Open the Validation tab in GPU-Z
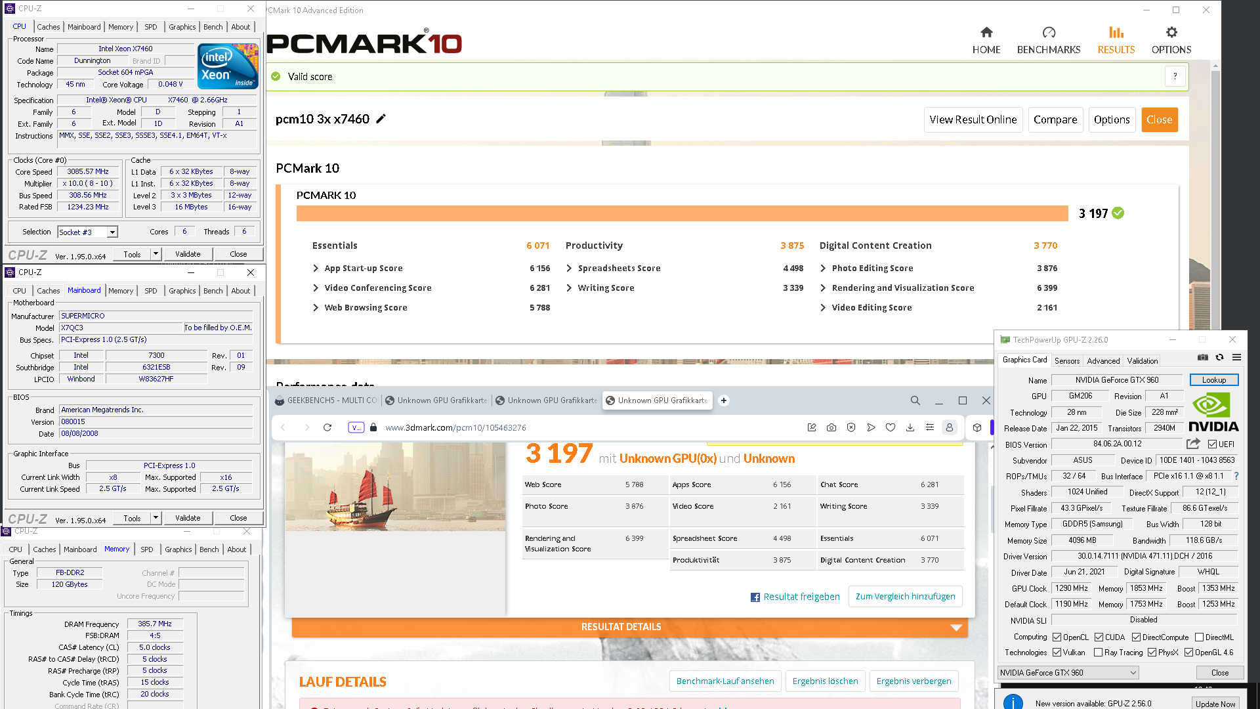The width and height of the screenshot is (1260, 709). pyautogui.click(x=1142, y=361)
